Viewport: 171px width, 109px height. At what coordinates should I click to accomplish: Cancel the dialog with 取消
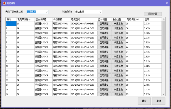coord(159,101)
